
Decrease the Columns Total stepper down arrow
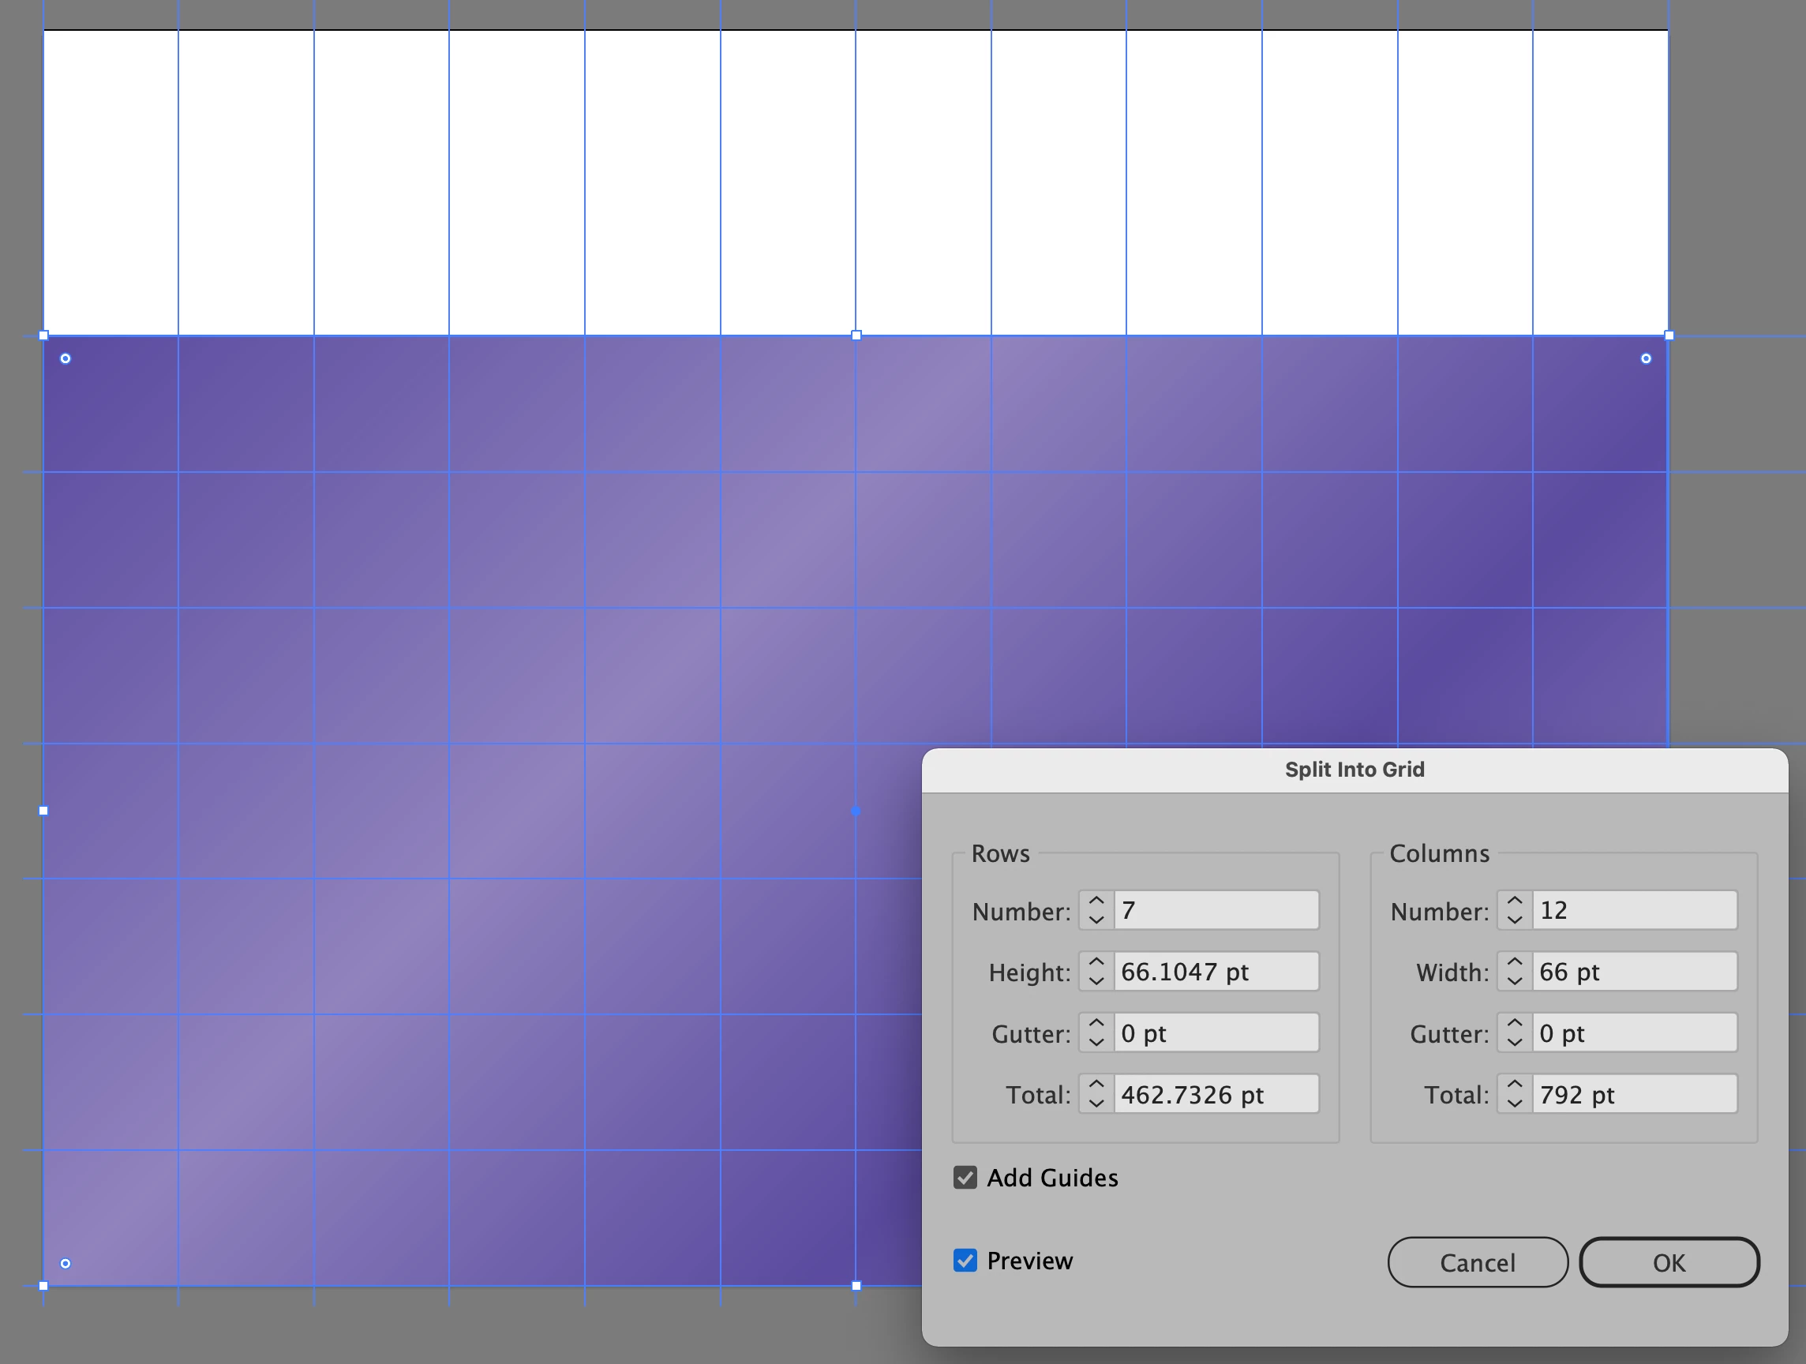1515,1104
